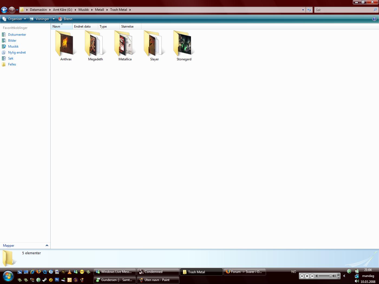Open the Søk favorite link in sidebar
The width and height of the screenshot is (379, 284).
point(8,58)
